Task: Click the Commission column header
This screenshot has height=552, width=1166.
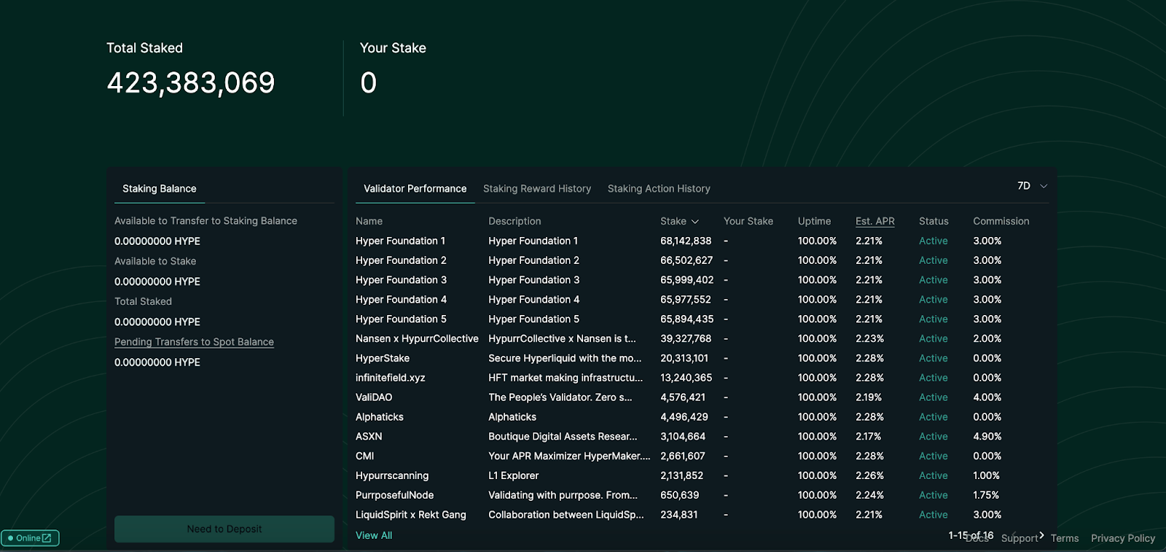Action: click(x=1001, y=221)
